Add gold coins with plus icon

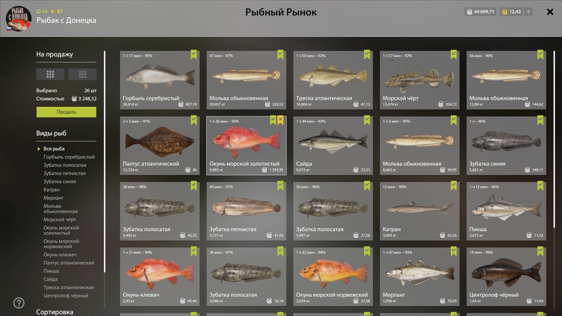528,12
